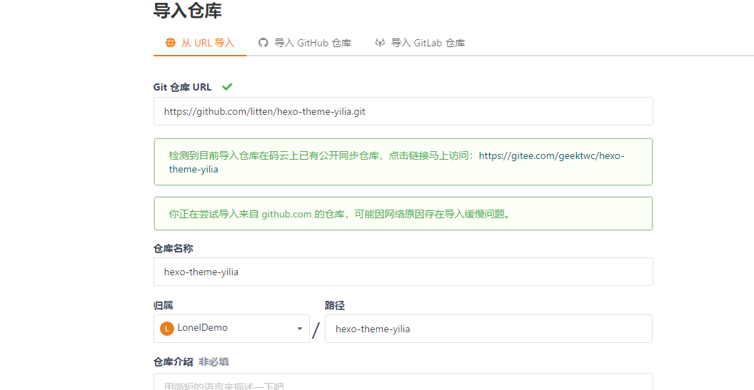Click the GitLab fox icon
Screen dimensions: 754x390
pyautogui.click(x=380, y=43)
